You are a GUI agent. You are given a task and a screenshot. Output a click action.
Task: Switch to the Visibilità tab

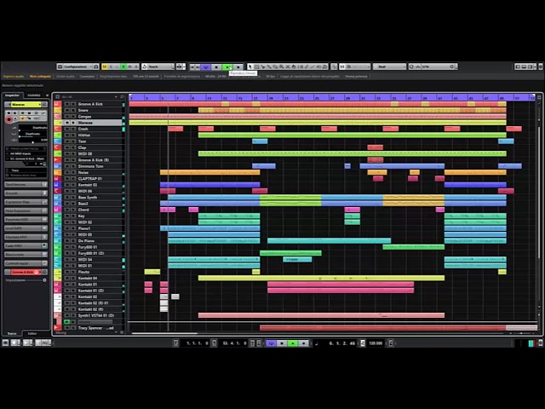34,95
